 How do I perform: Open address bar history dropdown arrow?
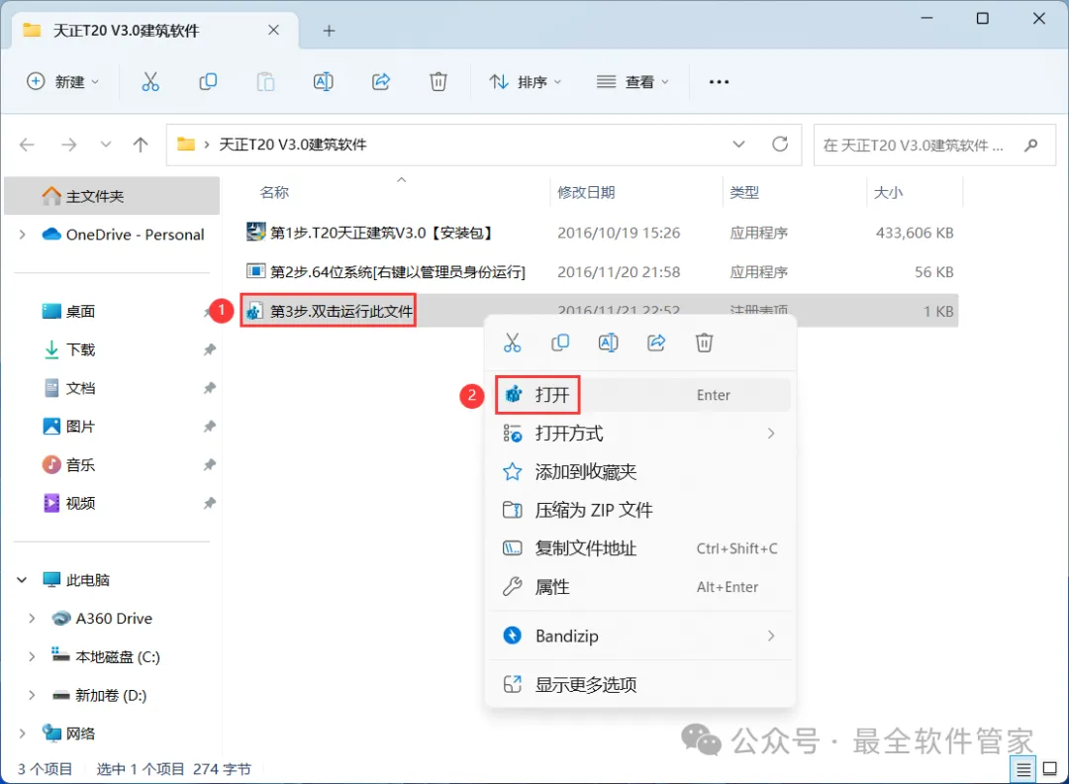point(738,145)
